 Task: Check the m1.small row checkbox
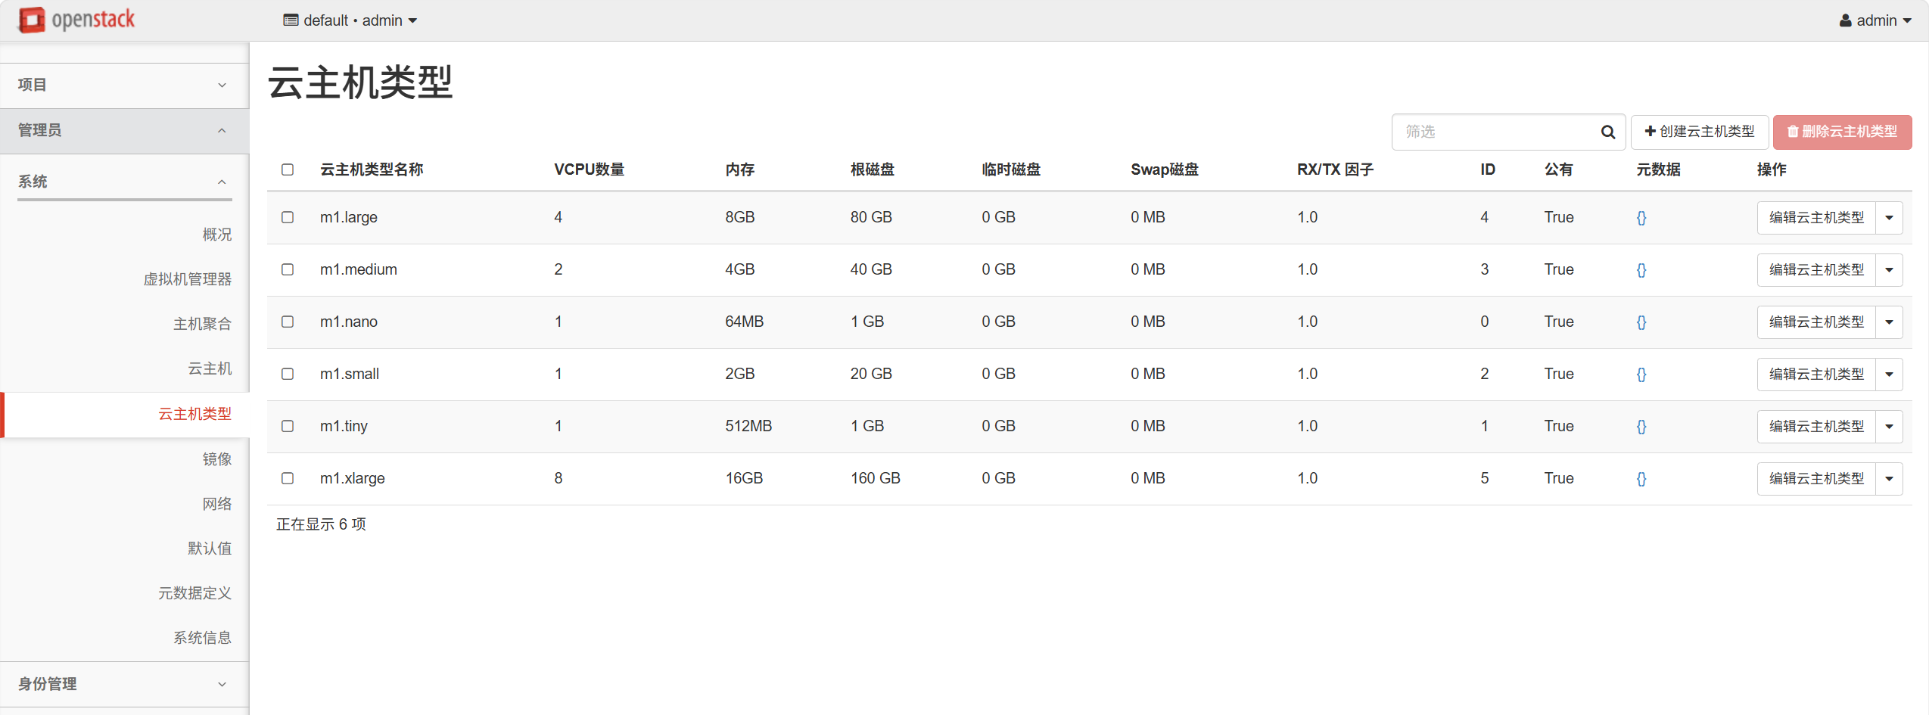288,374
